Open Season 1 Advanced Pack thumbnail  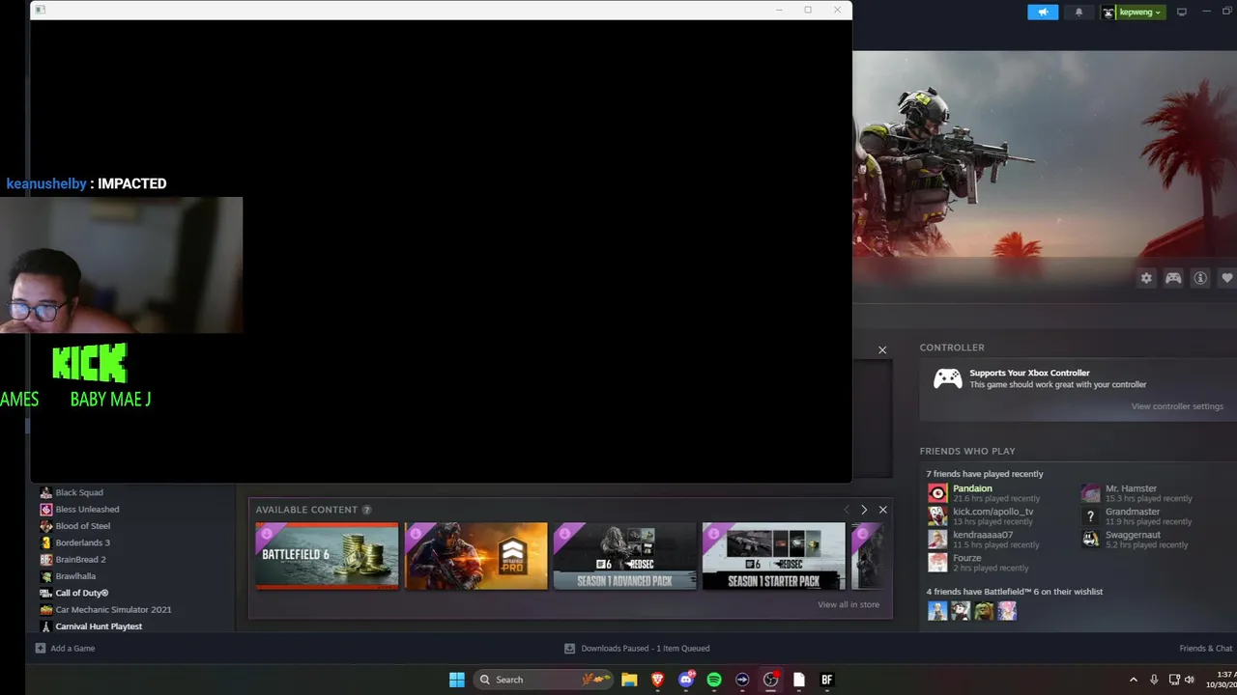(x=624, y=556)
